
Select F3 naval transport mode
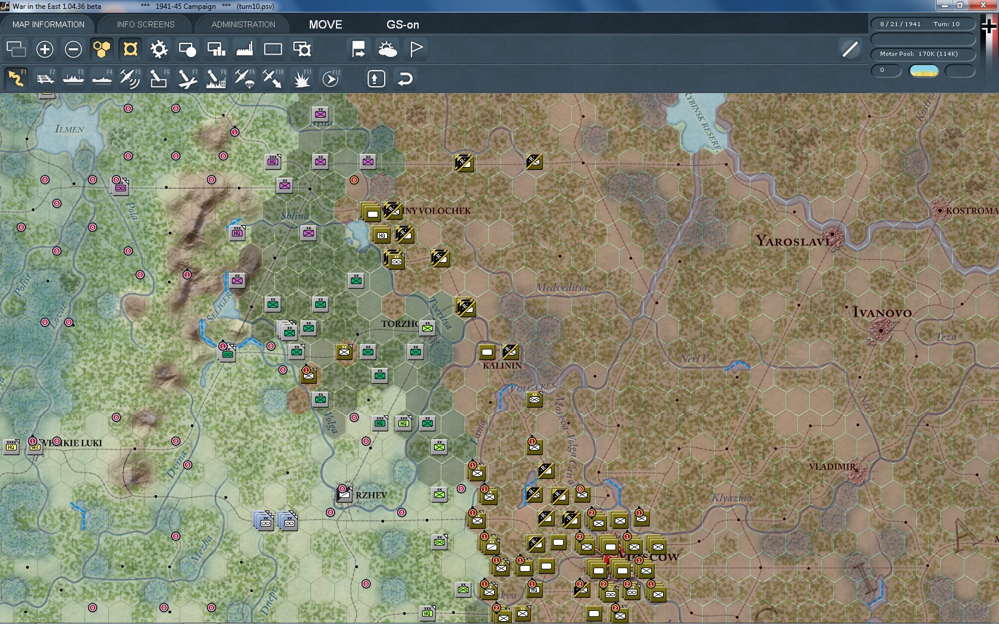tap(73, 78)
